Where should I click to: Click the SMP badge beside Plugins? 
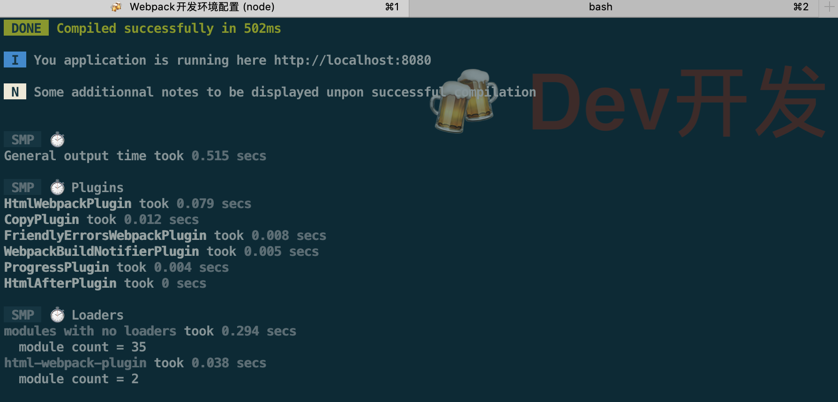click(x=22, y=187)
